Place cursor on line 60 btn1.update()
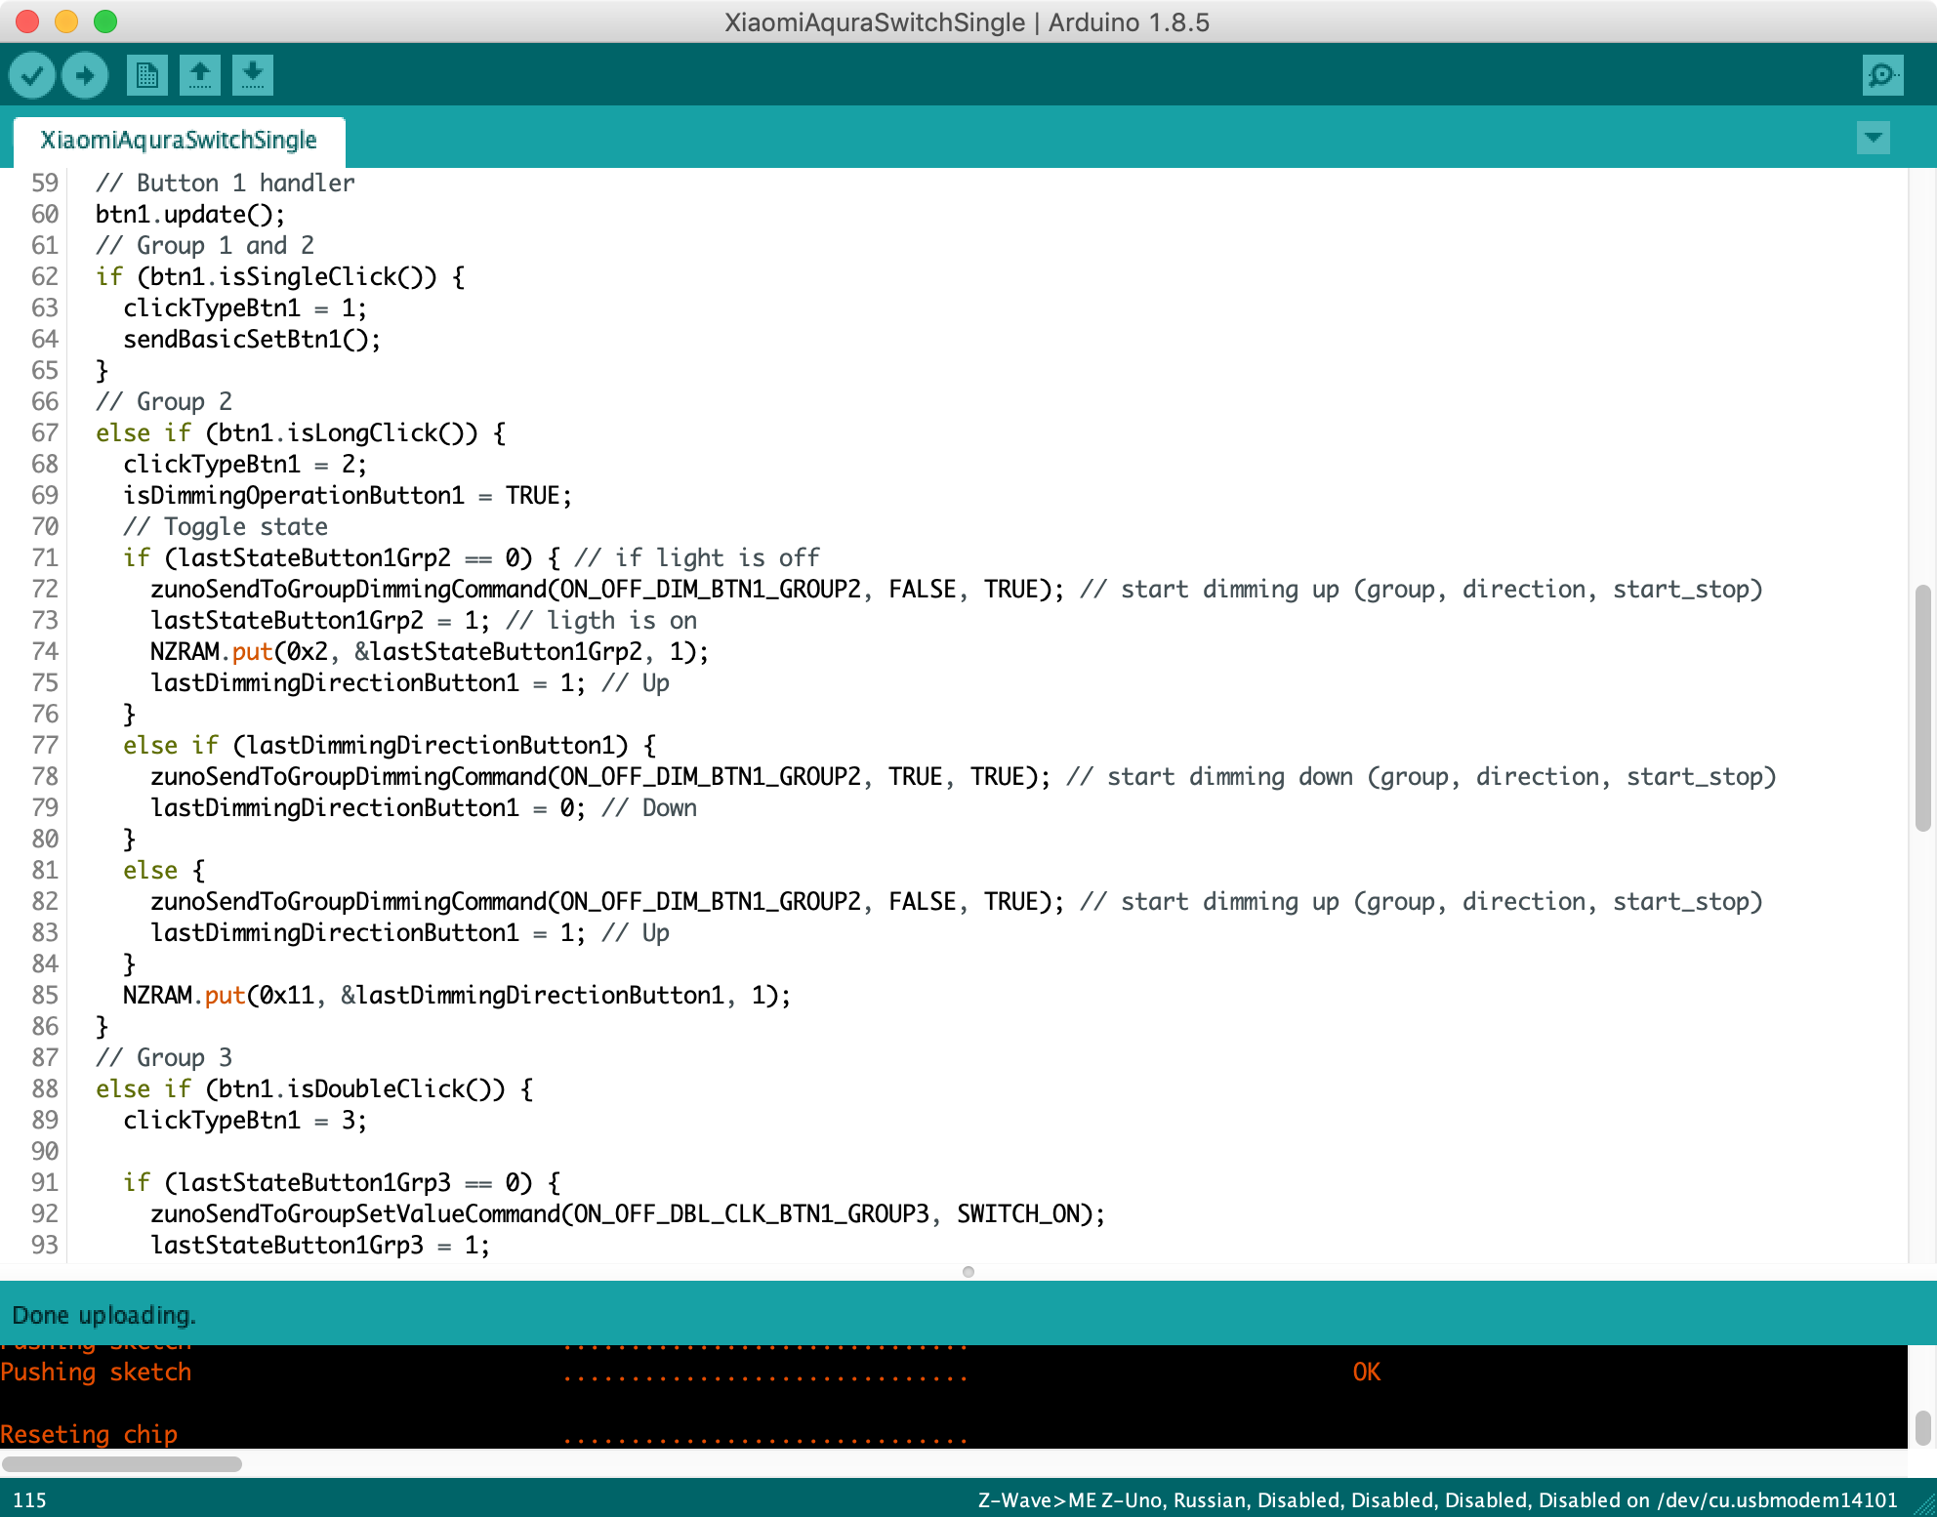Image resolution: width=1937 pixels, height=1517 pixels. (190, 215)
